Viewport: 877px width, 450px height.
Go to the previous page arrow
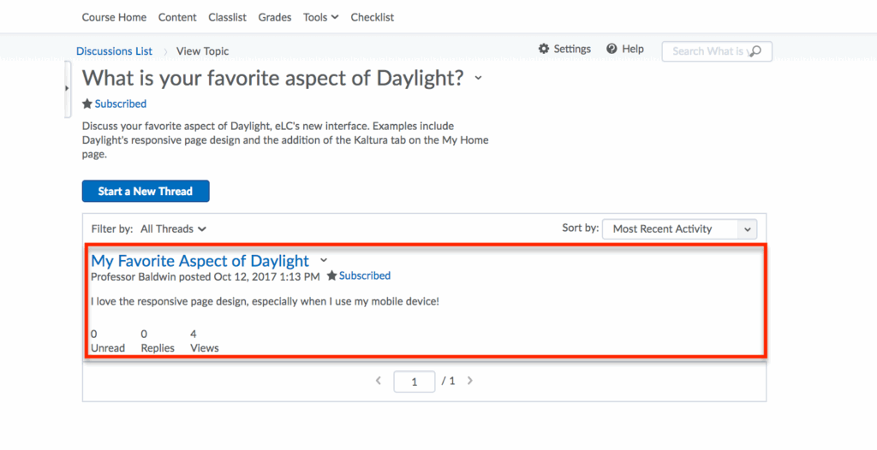pos(379,381)
